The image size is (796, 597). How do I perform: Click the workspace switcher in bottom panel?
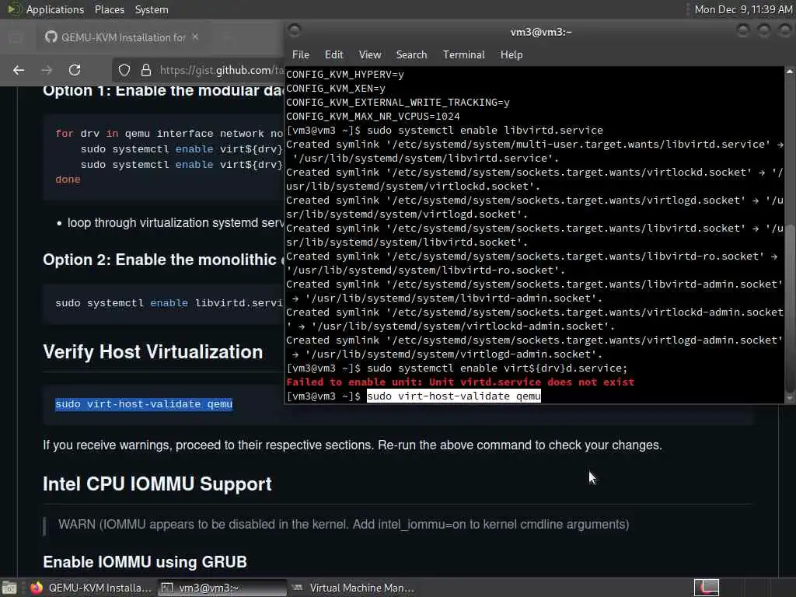707,588
